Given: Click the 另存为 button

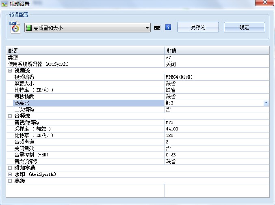Looking at the screenshot, I should point(198,27).
